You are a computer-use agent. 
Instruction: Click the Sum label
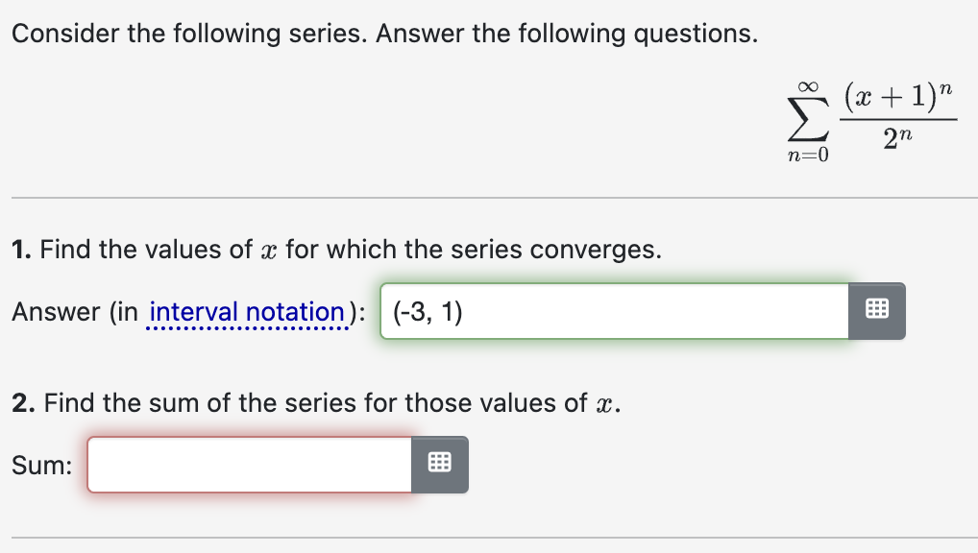(x=40, y=464)
